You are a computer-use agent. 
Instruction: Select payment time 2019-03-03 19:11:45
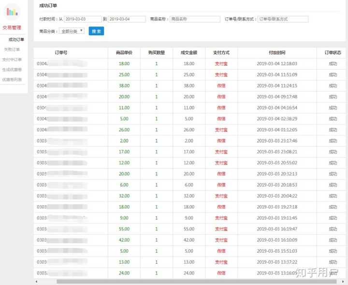click(277, 218)
